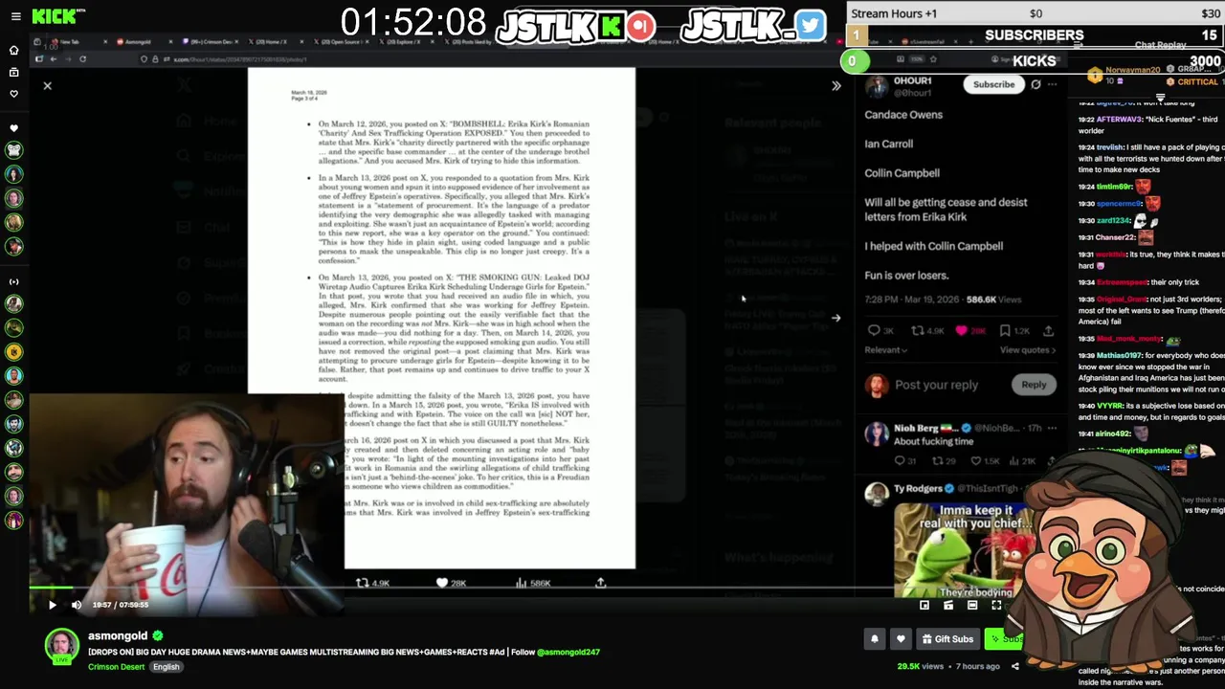Switch to the Crimson Desert browser tab
1225x689 pixels.
pos(212,42)
